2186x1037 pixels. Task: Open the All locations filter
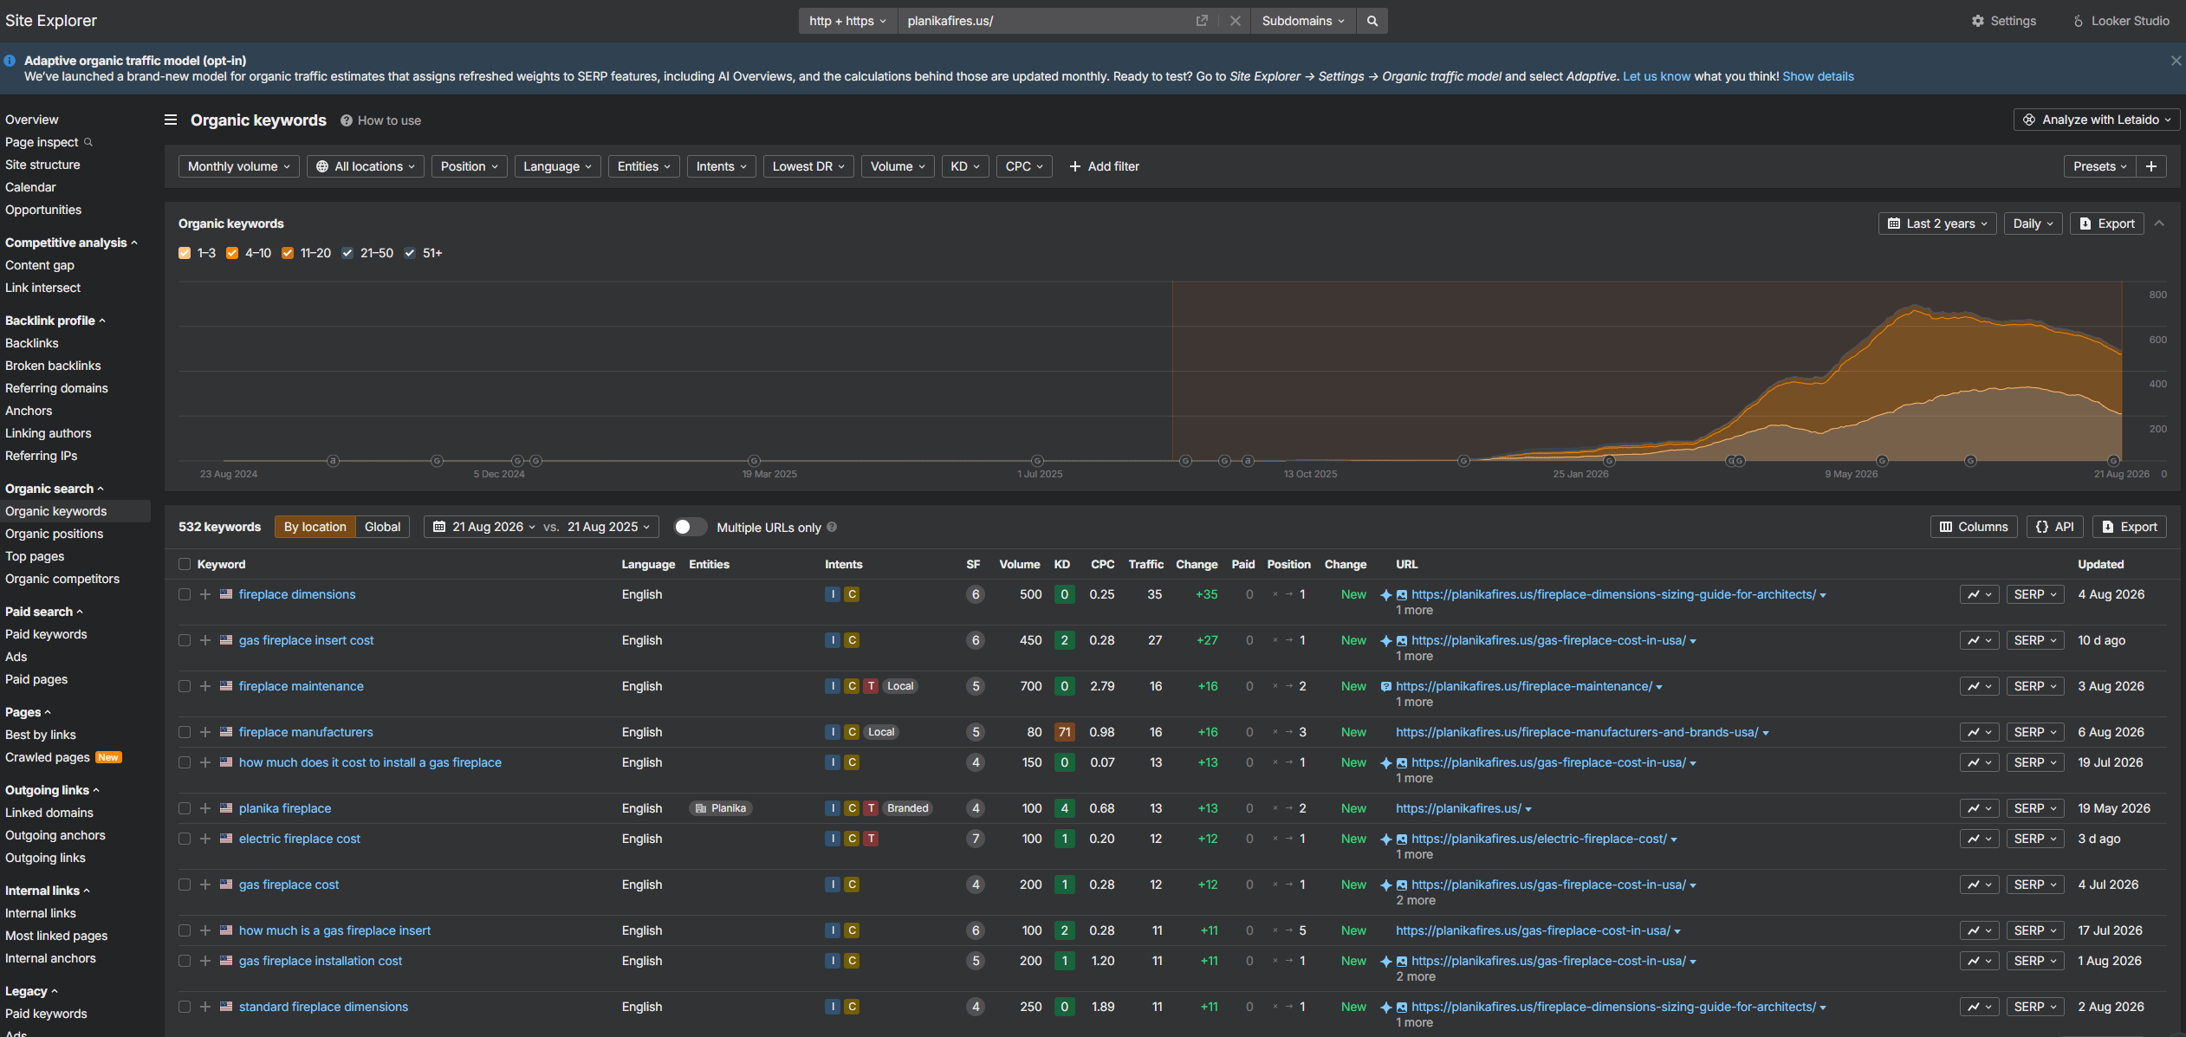click(366, 166)
